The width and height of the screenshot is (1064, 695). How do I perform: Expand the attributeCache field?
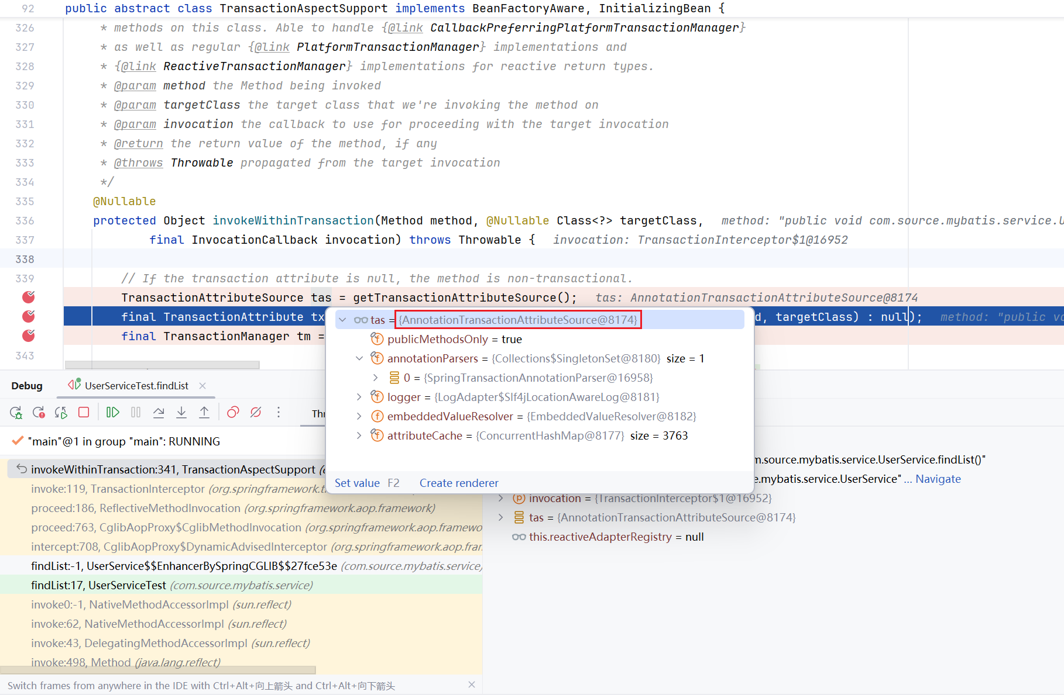click(x=359, y=435)
